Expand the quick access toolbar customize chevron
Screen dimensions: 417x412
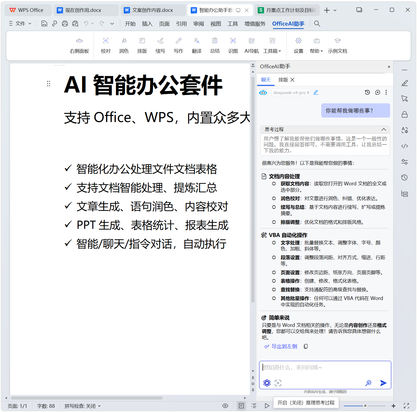112,24
